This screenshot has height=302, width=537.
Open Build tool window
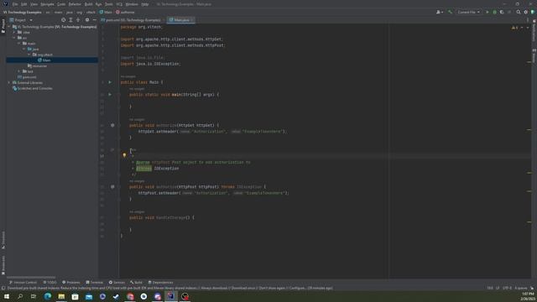click(x=136, y=283)
